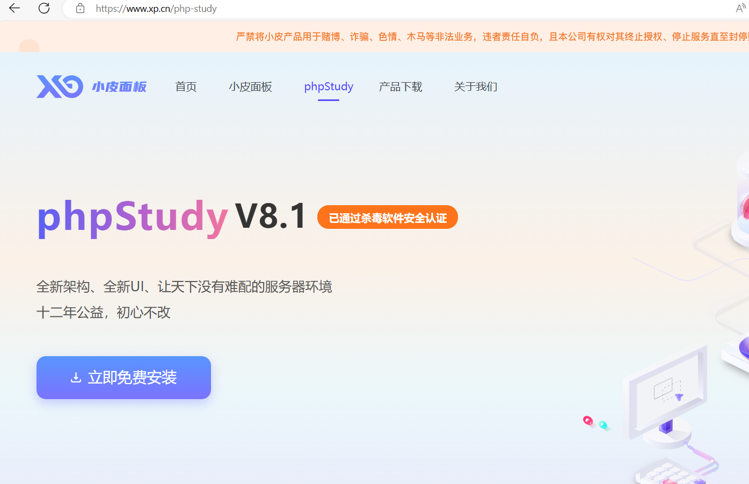The height and width of the screenshot is (484, 749).
Task: Click the 已通过杀毒软件安全认证 badge
Action: click(x=388, y=218)
